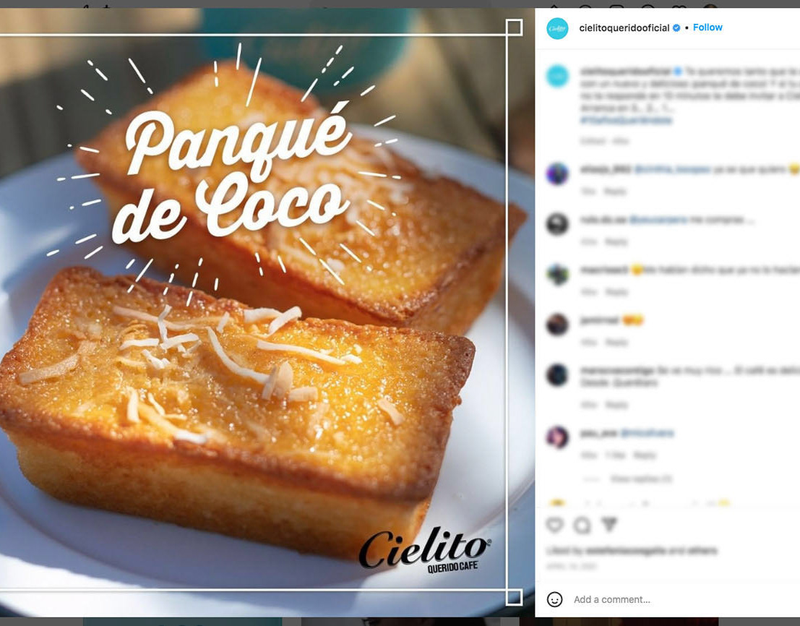Viewport: 800px width, 626px height.
Task: Click the caption author's teal avatar
Action: coord(557,76)
